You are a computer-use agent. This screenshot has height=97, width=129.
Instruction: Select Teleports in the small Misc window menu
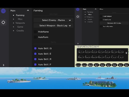[x=90, y=17]
